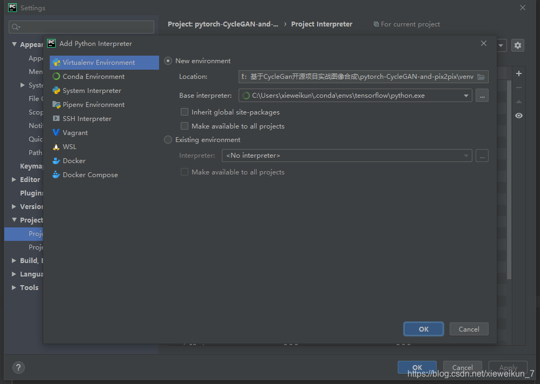Select Keymap in Settings tree
The width and height of the screenshot is (540, 384).
point(31,166)
